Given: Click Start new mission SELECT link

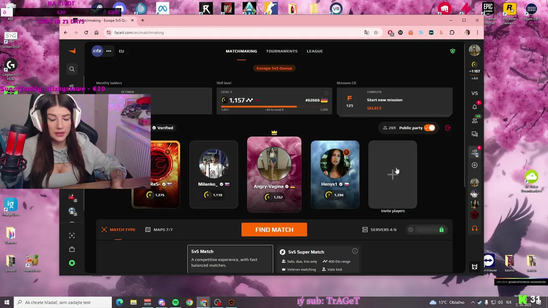Looking at the screenshot, I should pyautogui.click(x=374, y=108).
